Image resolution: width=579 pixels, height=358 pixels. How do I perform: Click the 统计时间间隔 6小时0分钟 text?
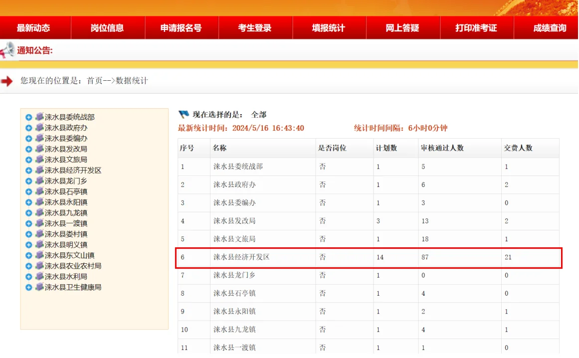point(400,128)
